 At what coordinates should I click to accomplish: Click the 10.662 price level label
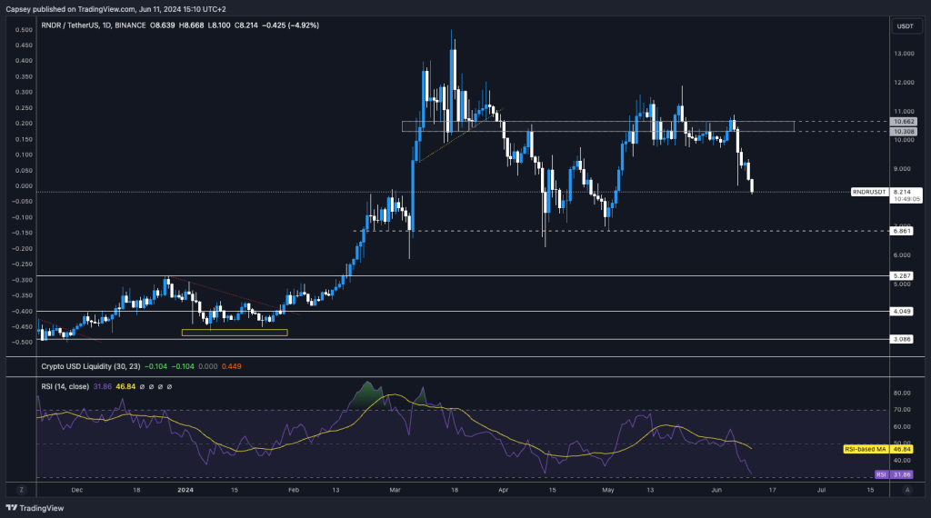click(x=904, y=121)
